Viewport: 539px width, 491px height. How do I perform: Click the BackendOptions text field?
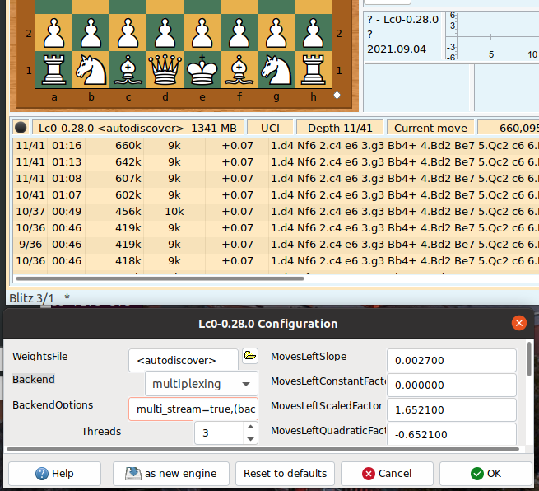[x=193, y=409]
